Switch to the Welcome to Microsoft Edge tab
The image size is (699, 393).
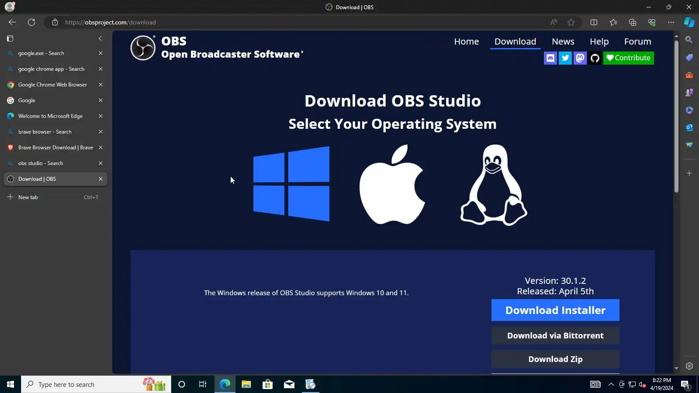point(55,116)
